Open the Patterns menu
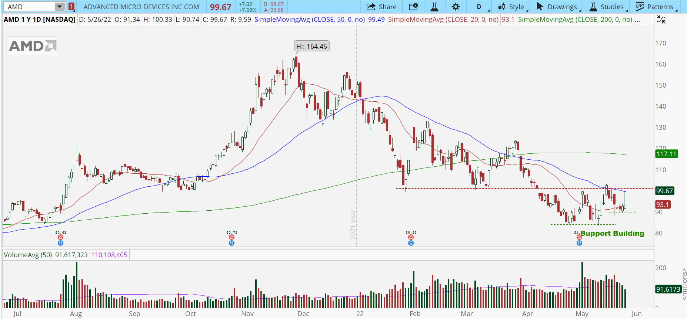 pos(656,7)
